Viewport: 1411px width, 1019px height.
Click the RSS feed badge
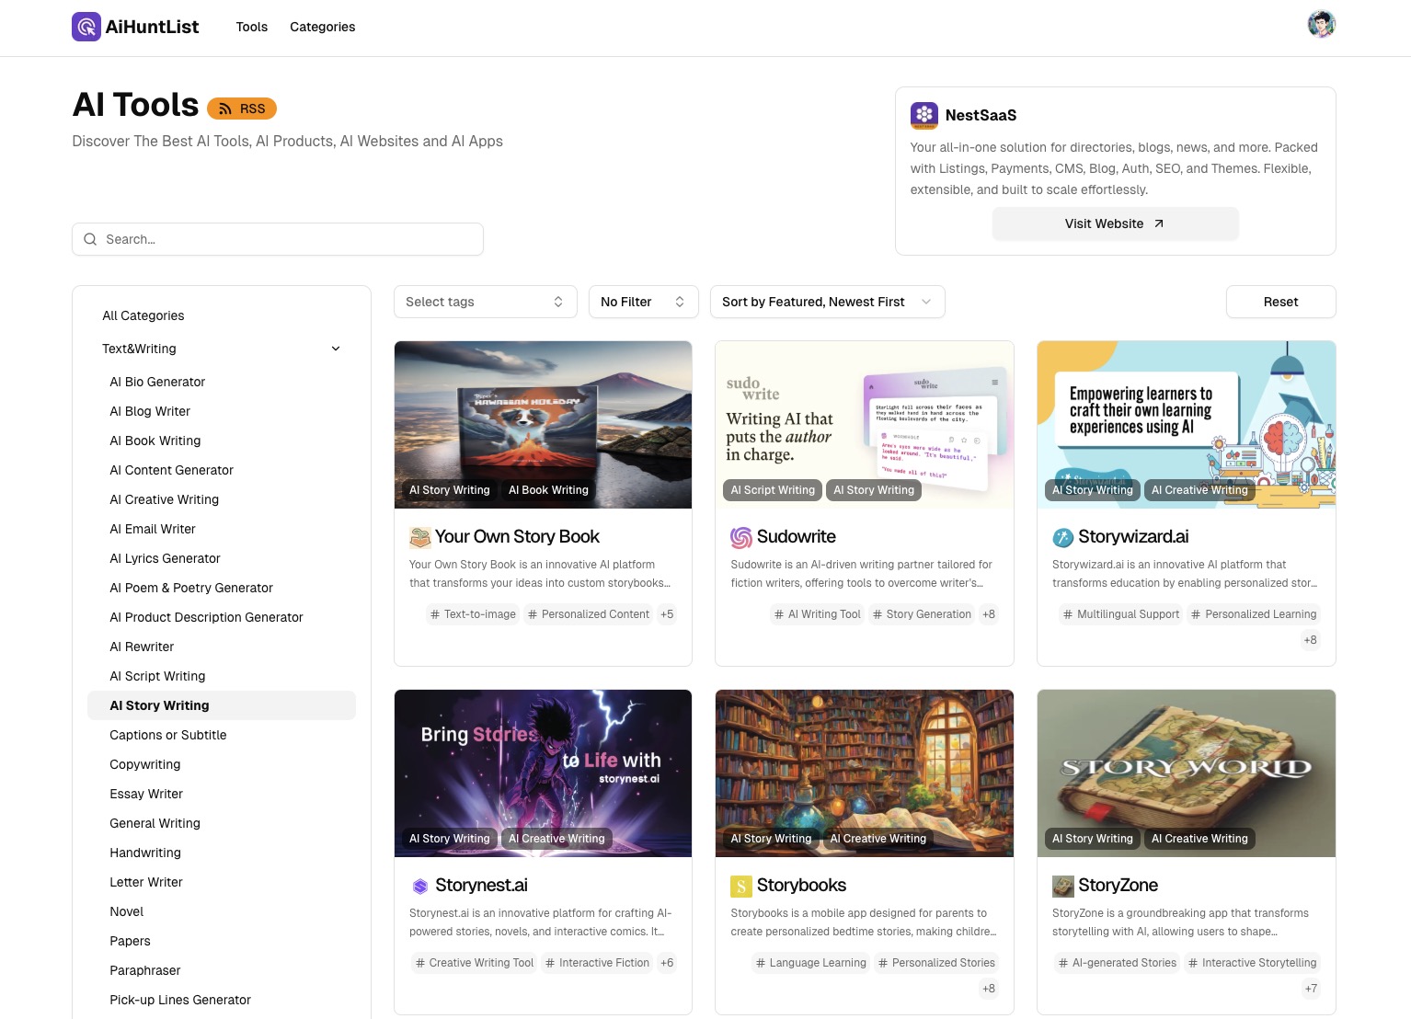pyautogui.click(x=241, y=108)
